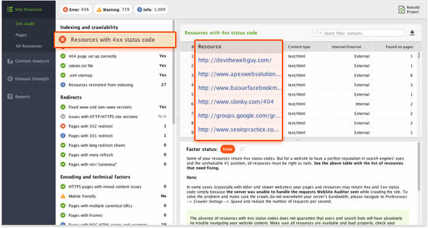The image size is (428, 228).
Task: Click green check beside Pages with Frames
Action: pos(63,216)
